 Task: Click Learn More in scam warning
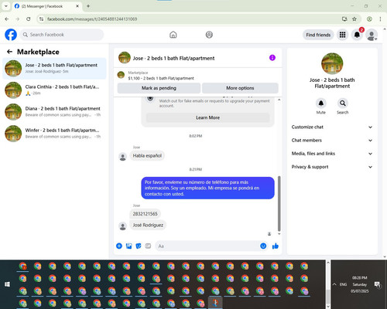click(207, 117)
